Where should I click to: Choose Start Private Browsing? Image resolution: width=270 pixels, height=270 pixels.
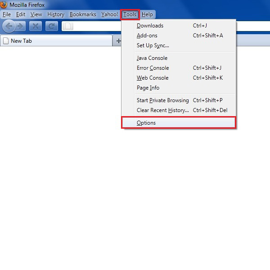click(x=179, y=100)
